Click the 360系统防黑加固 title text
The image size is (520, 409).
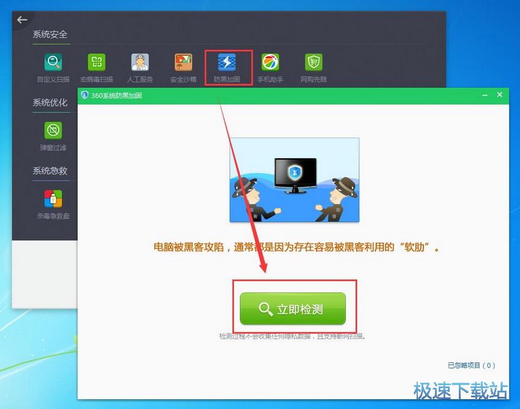tap(116, 95)
